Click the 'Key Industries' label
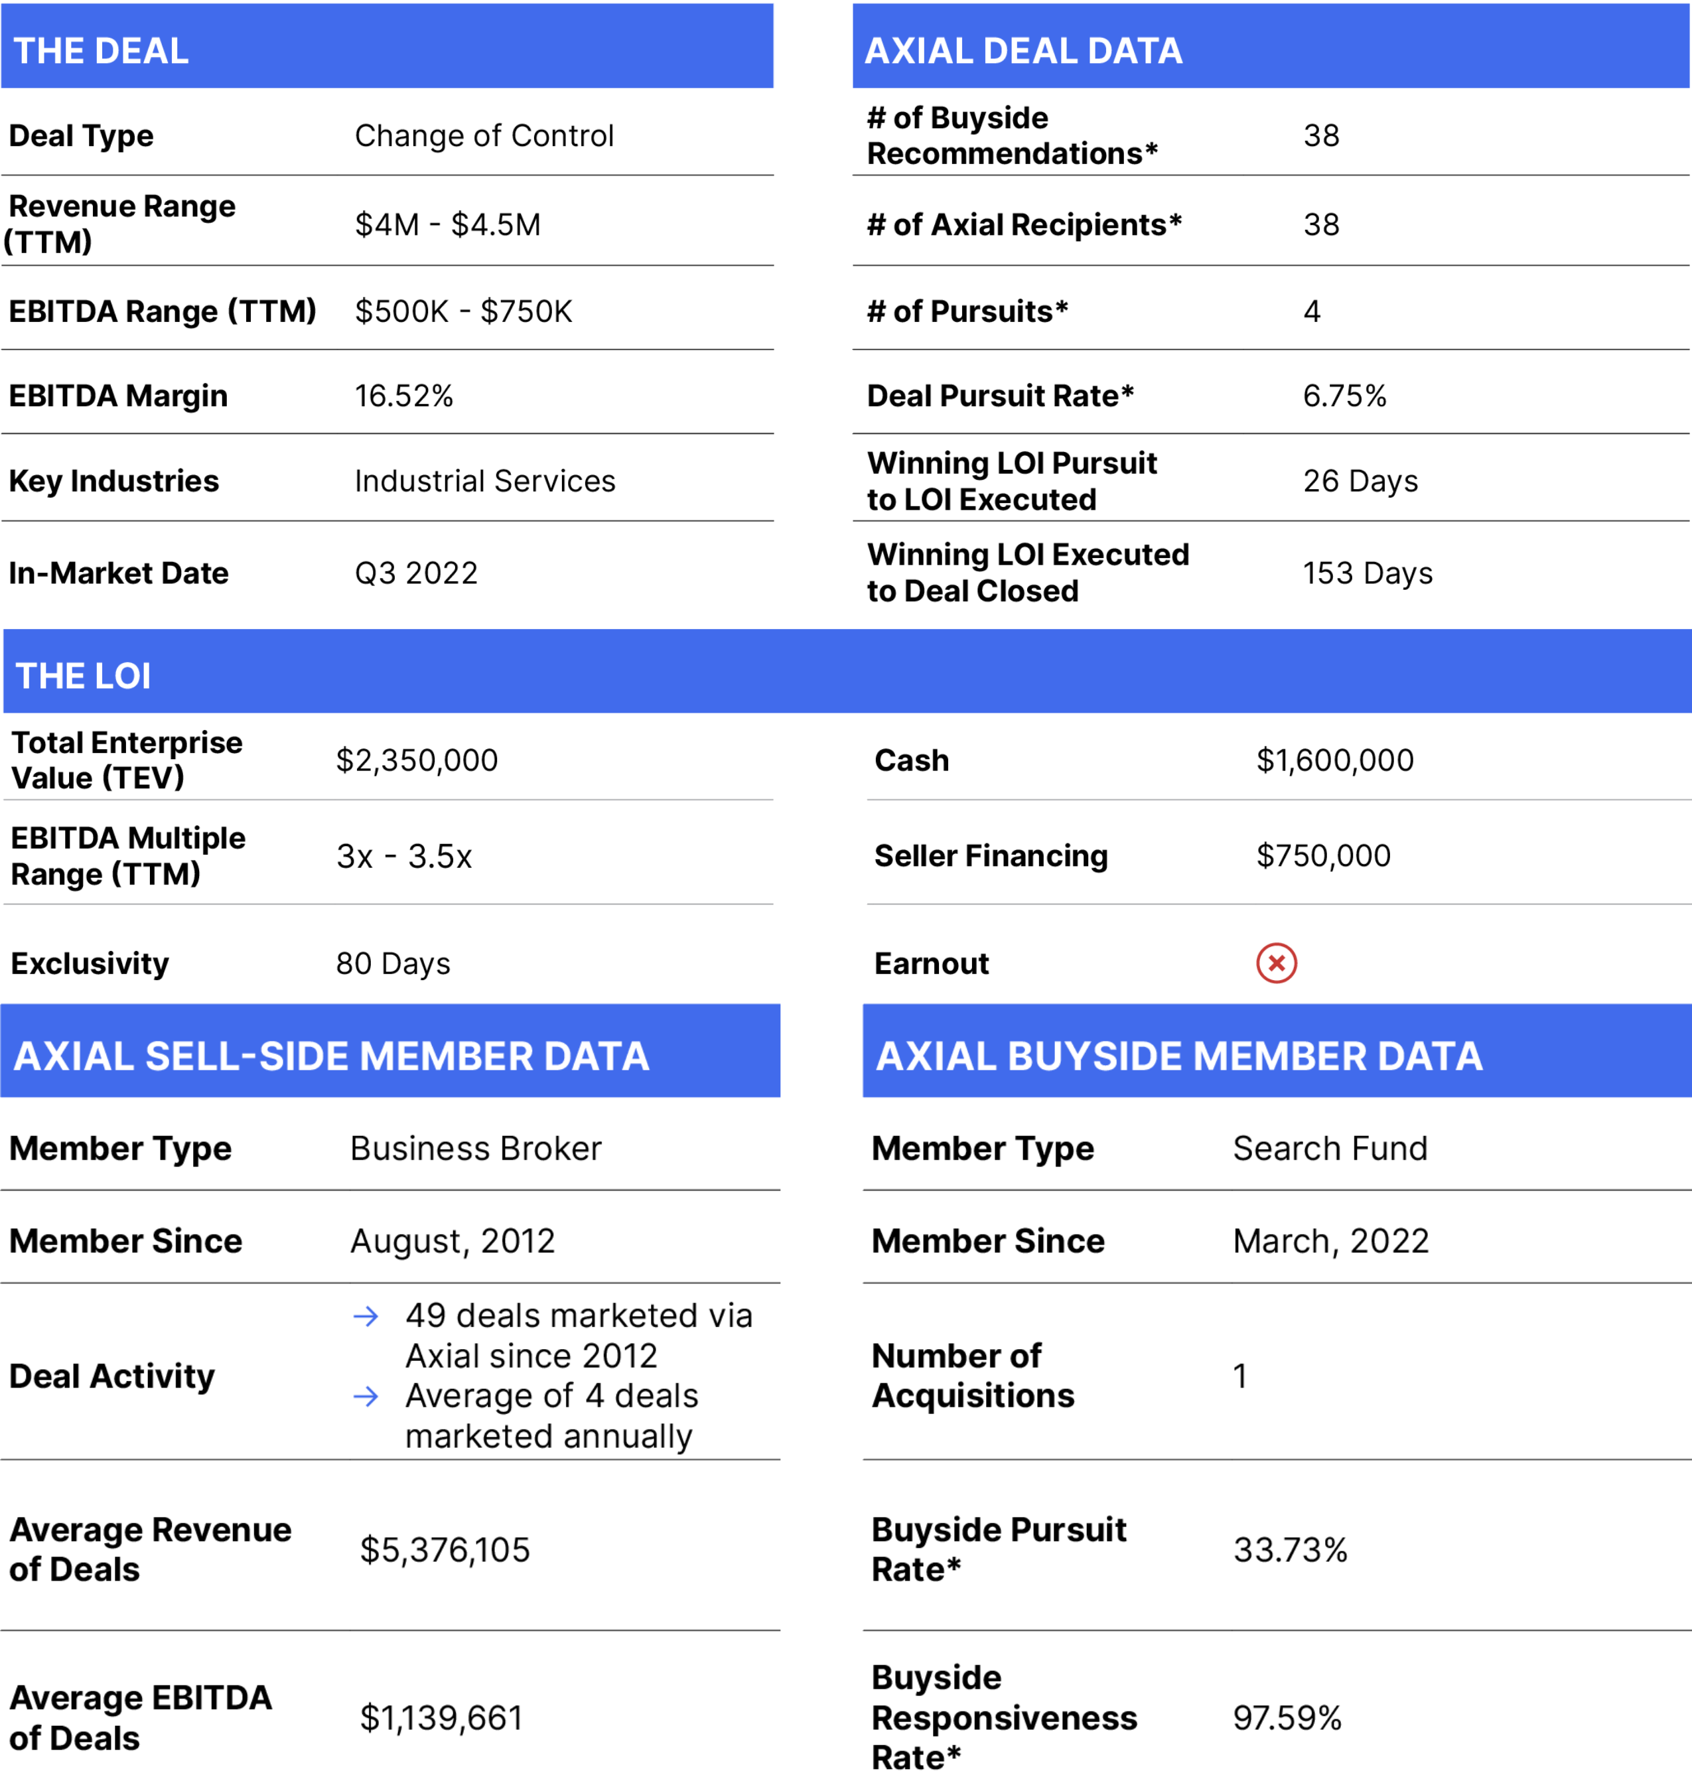Viewport: 1692px width, 1787px height. click(113, 481)
